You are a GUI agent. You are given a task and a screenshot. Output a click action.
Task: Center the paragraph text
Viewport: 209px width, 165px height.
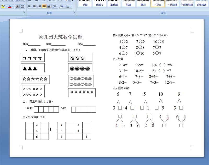tap(34, 6)
